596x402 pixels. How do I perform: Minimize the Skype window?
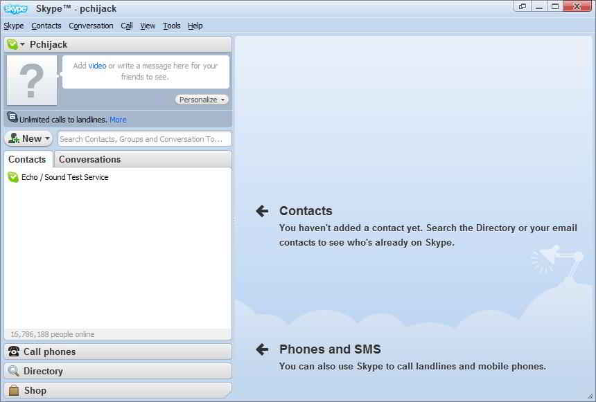tap(539, 6)
